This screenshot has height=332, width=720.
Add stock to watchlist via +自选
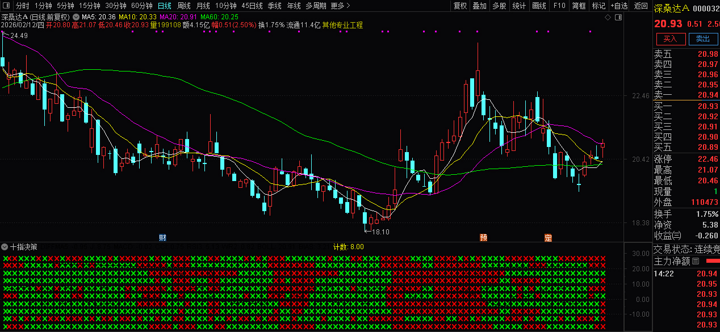pos(618,6)
